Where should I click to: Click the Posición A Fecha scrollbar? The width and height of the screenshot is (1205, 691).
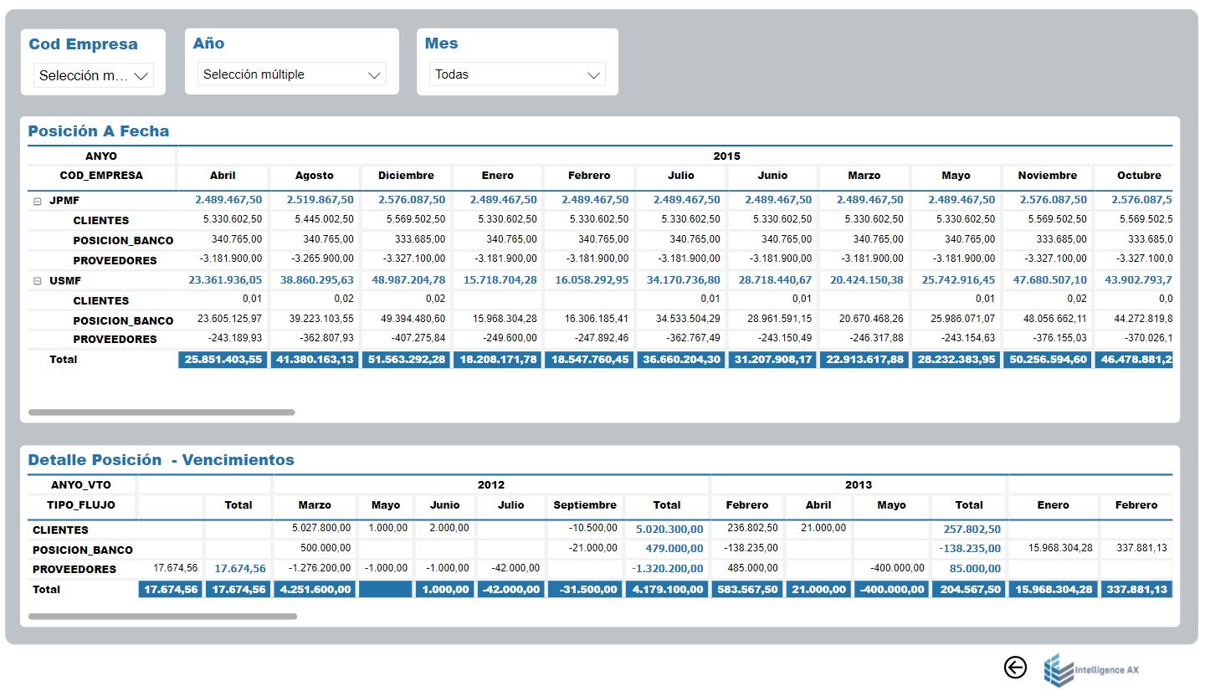[162, 412]
